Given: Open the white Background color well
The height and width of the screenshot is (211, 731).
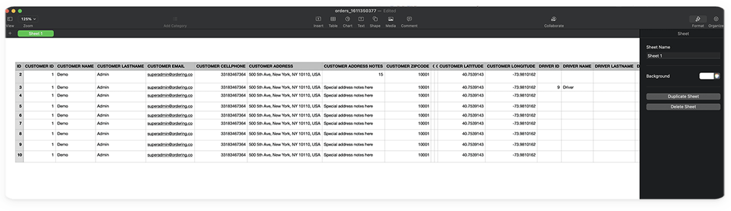Looking at the screenshot, I should point(706,76).
